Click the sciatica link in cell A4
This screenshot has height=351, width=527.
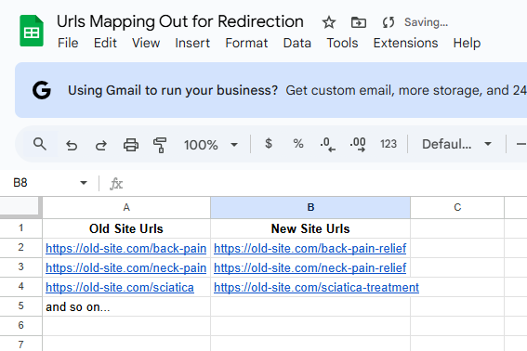[120, 288]
